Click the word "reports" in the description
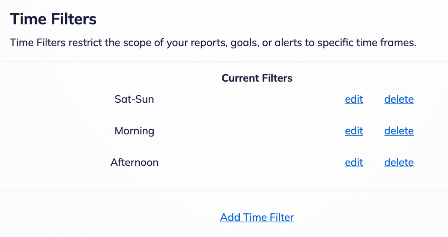 207,42
